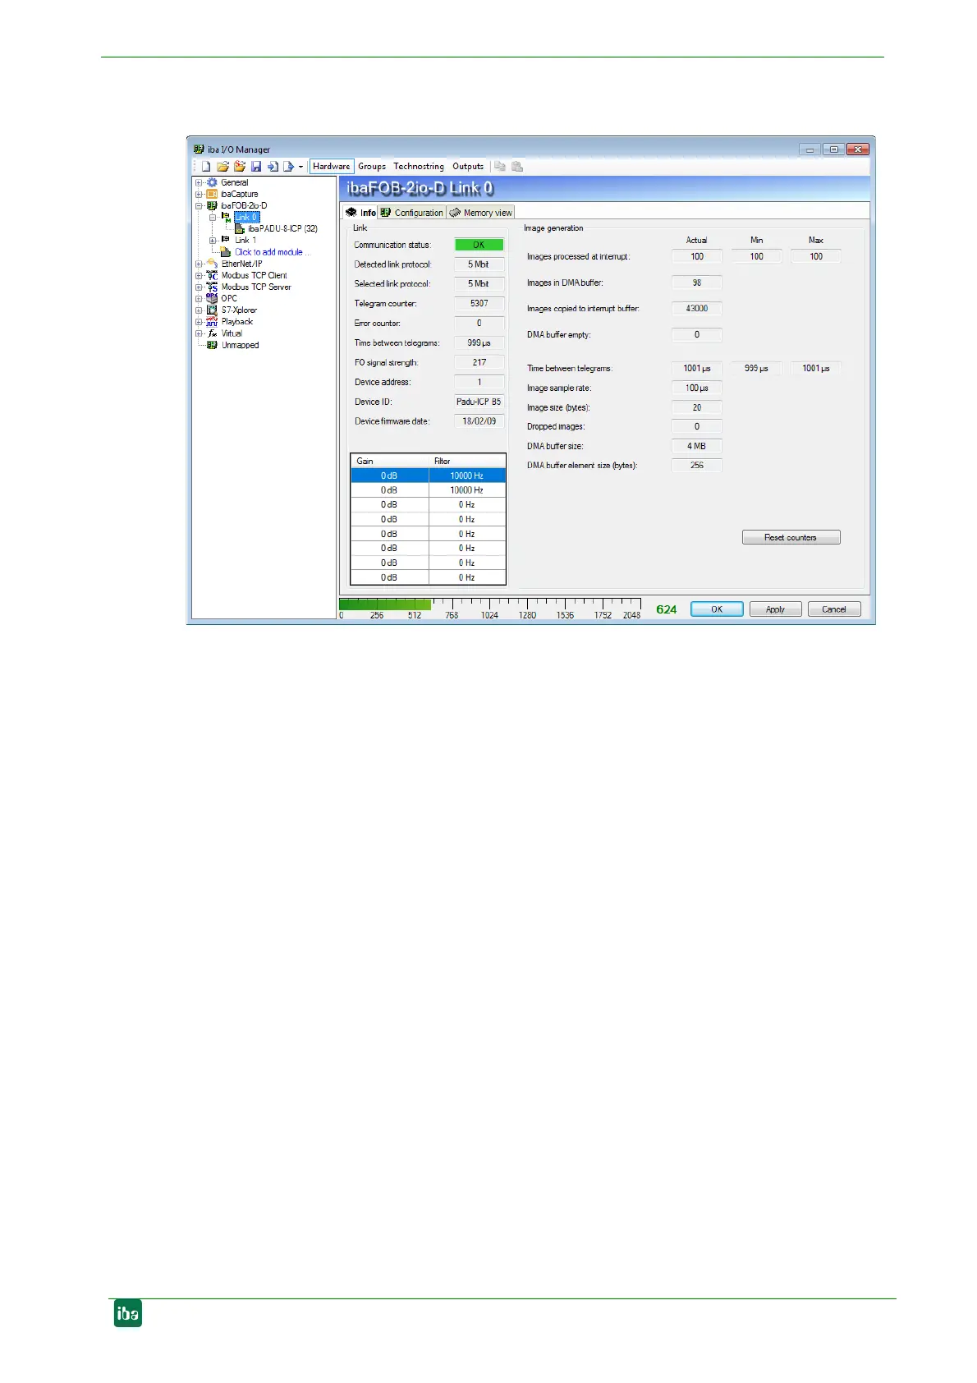Click the OK button

(x=717, y=609)
